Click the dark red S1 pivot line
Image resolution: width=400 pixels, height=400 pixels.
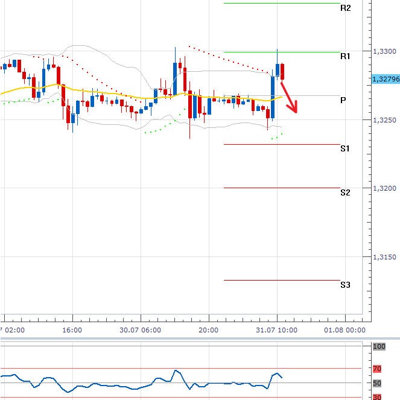(282, 144)
